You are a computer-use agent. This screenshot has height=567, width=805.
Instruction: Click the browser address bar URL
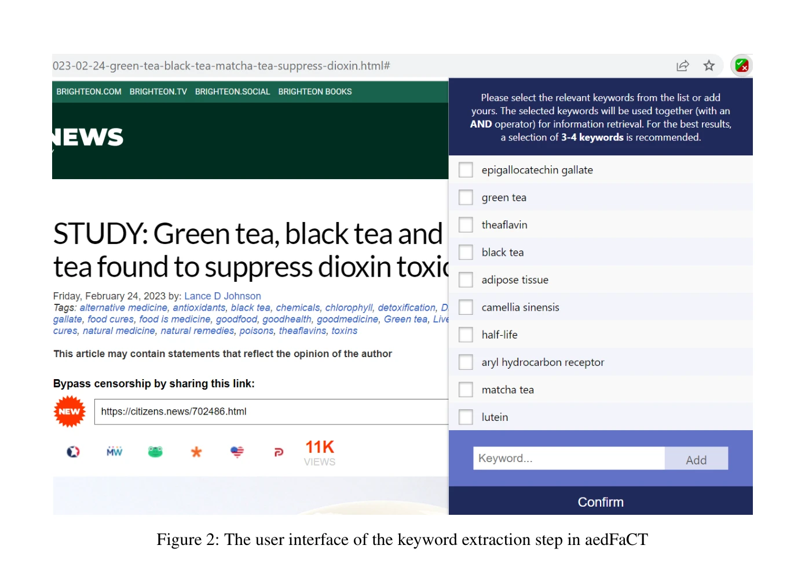pos(221,66)
